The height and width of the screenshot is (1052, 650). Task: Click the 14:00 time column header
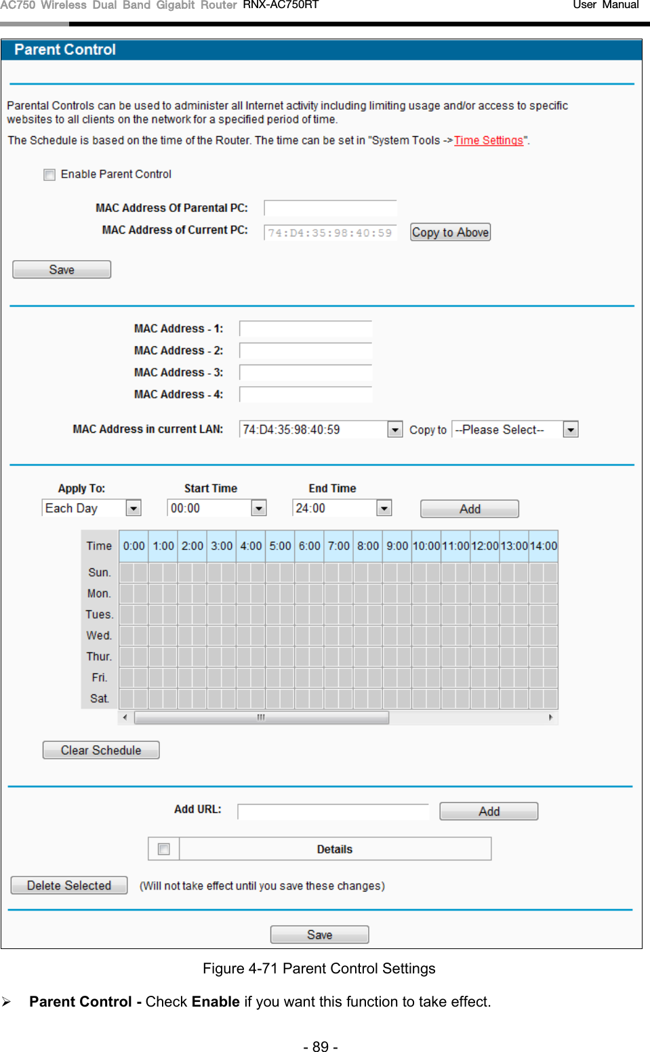(544, 546)
